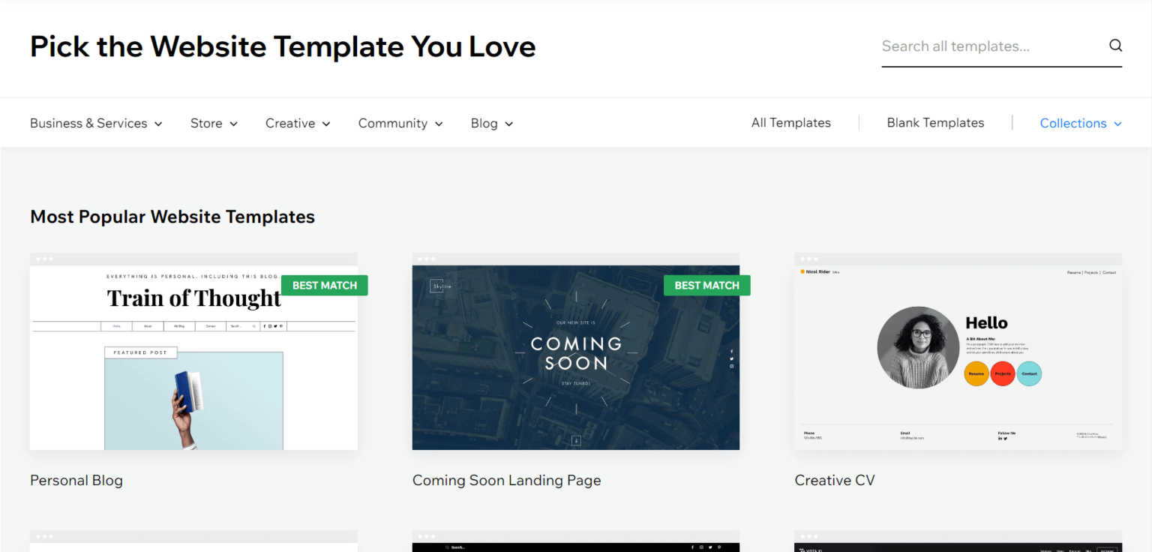The image size is (1152, 552).
Task: Open the Personal Blog template
Action: 76,480
